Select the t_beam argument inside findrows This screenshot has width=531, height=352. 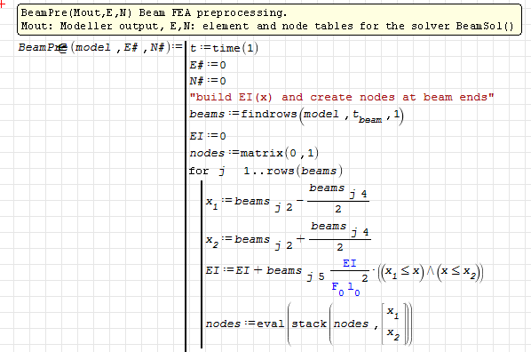click(x=367, y=116)
